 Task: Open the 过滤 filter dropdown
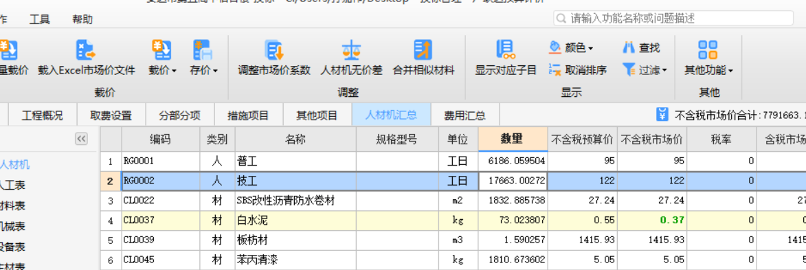(645, 70)
